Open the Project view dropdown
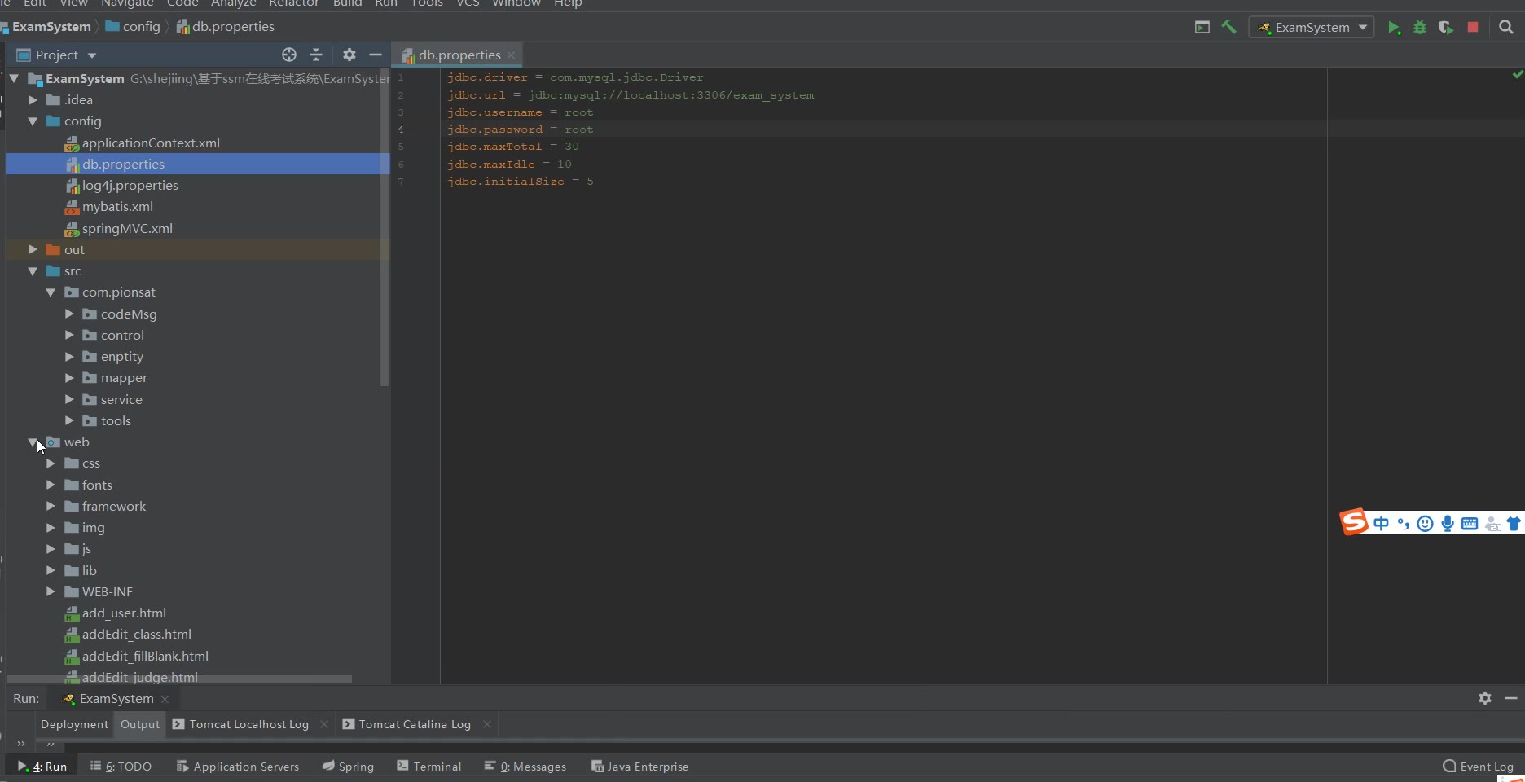The image size is (1525, 782). coord(92,55)
